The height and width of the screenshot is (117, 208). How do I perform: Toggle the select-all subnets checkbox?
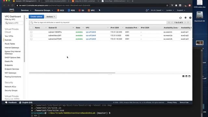[31, 28]
